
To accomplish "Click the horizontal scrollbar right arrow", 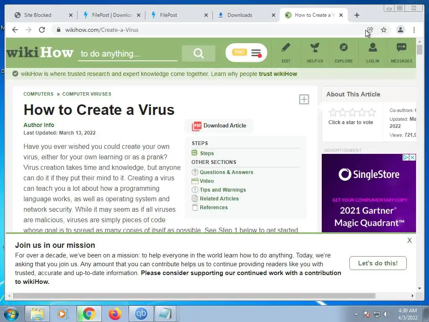I will click(x=413, y=296).
